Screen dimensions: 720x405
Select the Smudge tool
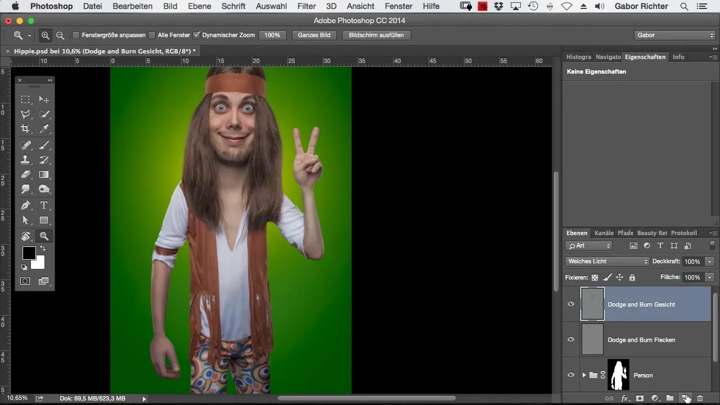click(25, 189)
